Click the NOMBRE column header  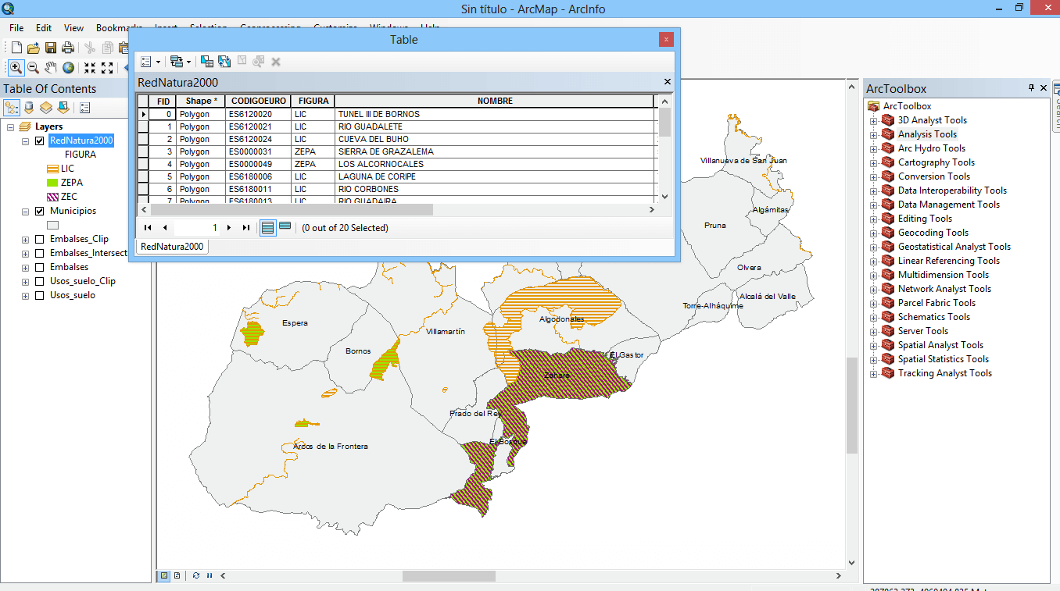494,101
